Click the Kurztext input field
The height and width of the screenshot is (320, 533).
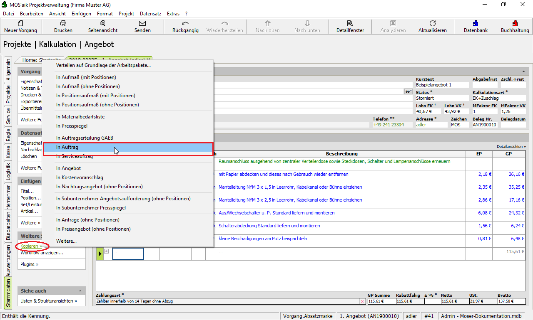pyautogui.click(x=442, y=85)
